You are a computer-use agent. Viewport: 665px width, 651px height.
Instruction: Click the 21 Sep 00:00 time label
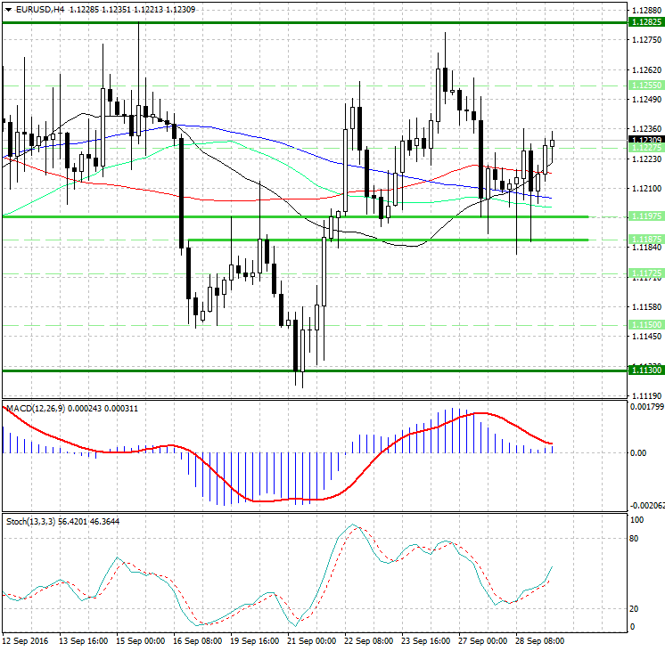tap(311, 640)
